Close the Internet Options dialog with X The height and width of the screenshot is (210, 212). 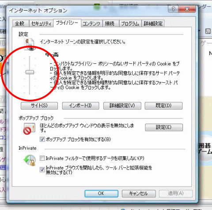[187, 9]
